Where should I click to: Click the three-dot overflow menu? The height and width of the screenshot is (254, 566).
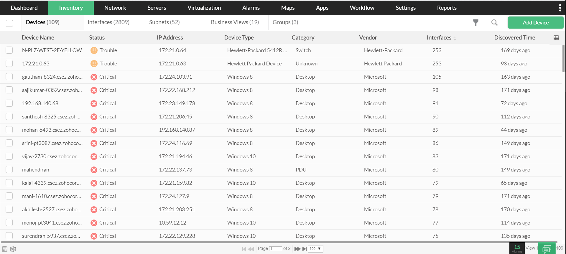point(560,8)
